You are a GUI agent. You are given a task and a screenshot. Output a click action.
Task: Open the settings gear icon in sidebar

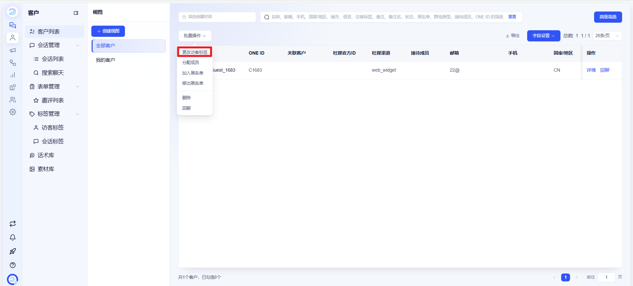point(13,112)
